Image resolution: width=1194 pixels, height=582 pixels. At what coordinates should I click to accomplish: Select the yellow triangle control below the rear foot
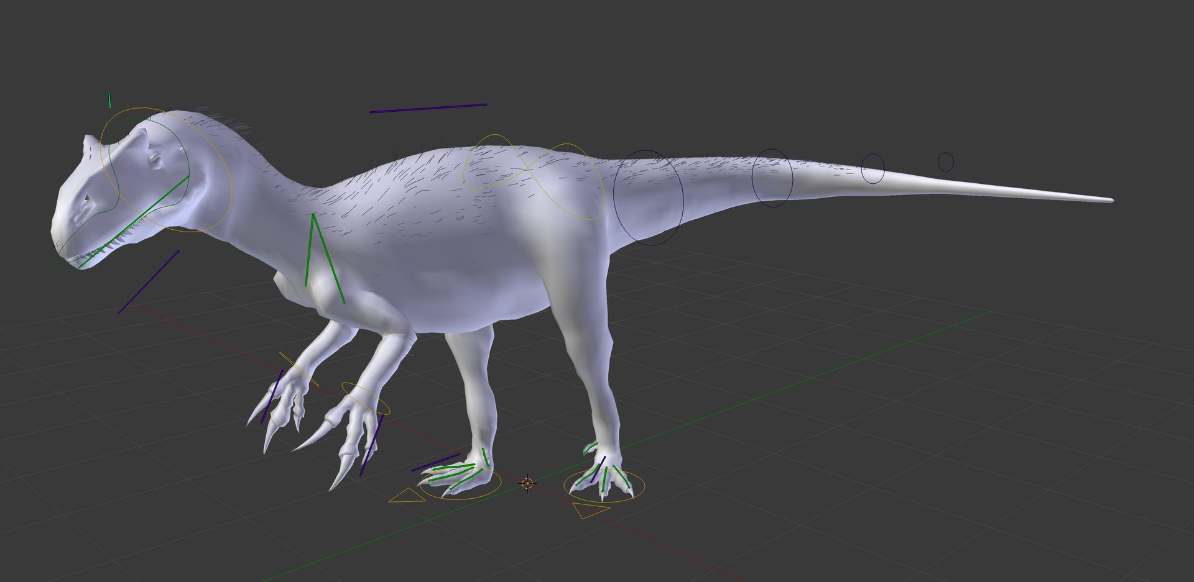(590, 511)
